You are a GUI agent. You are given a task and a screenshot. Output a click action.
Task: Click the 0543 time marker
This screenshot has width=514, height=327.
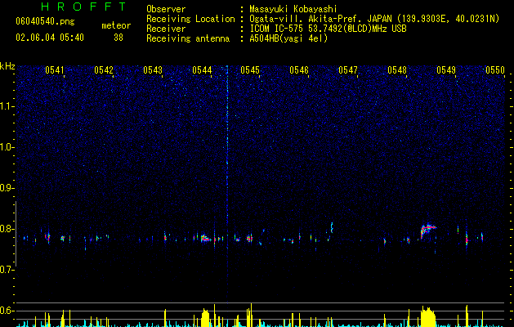pyautogui.click(x=153, y=70)
